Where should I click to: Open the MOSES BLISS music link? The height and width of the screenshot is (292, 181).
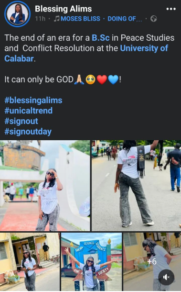click(x=80, y=19)
